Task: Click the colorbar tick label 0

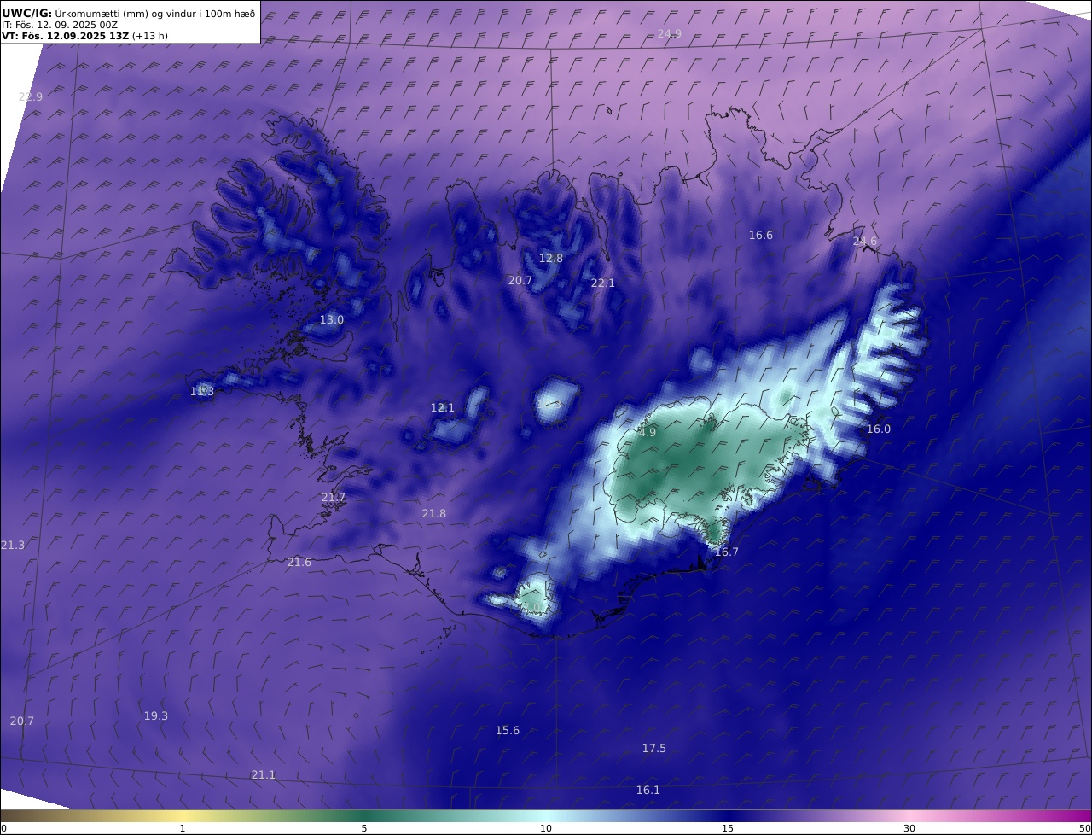Action: click(x=3, y=828)
